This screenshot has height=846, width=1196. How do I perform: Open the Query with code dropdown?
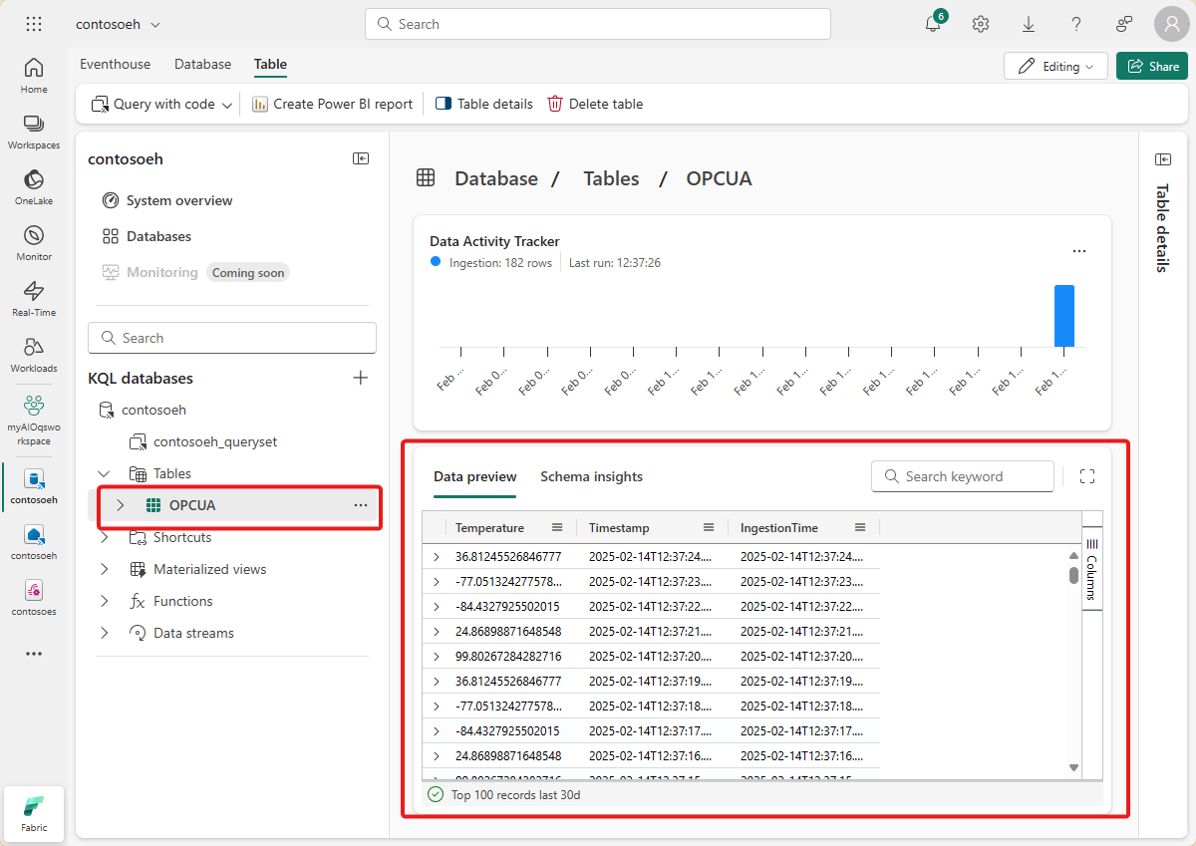coord(226,103)
